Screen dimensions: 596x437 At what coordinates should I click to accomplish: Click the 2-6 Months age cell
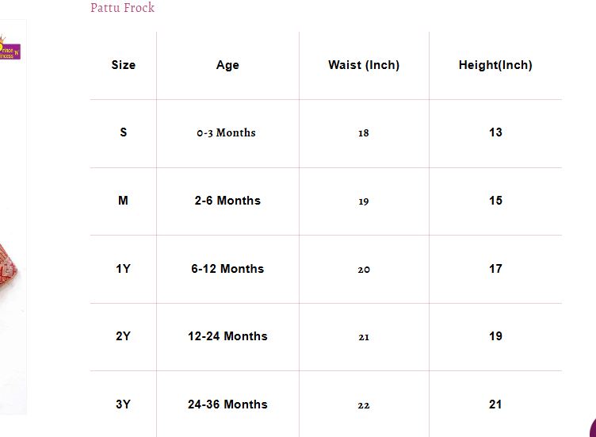[227, 201]
